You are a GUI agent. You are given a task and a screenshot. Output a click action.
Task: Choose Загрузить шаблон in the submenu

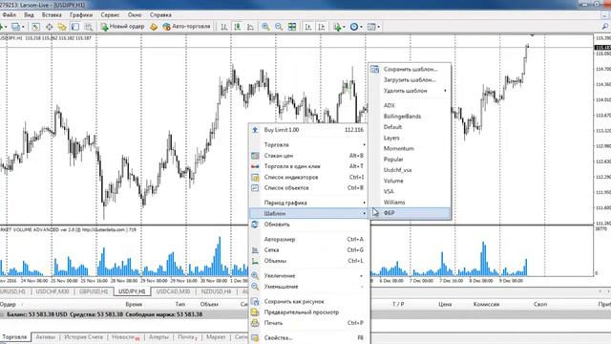coord(410,80)
